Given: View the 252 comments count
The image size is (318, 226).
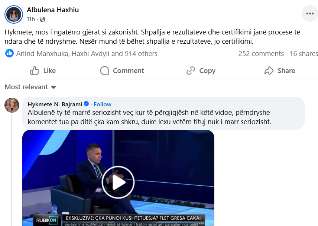Looking at the screenshot, I should click(261, 54).
